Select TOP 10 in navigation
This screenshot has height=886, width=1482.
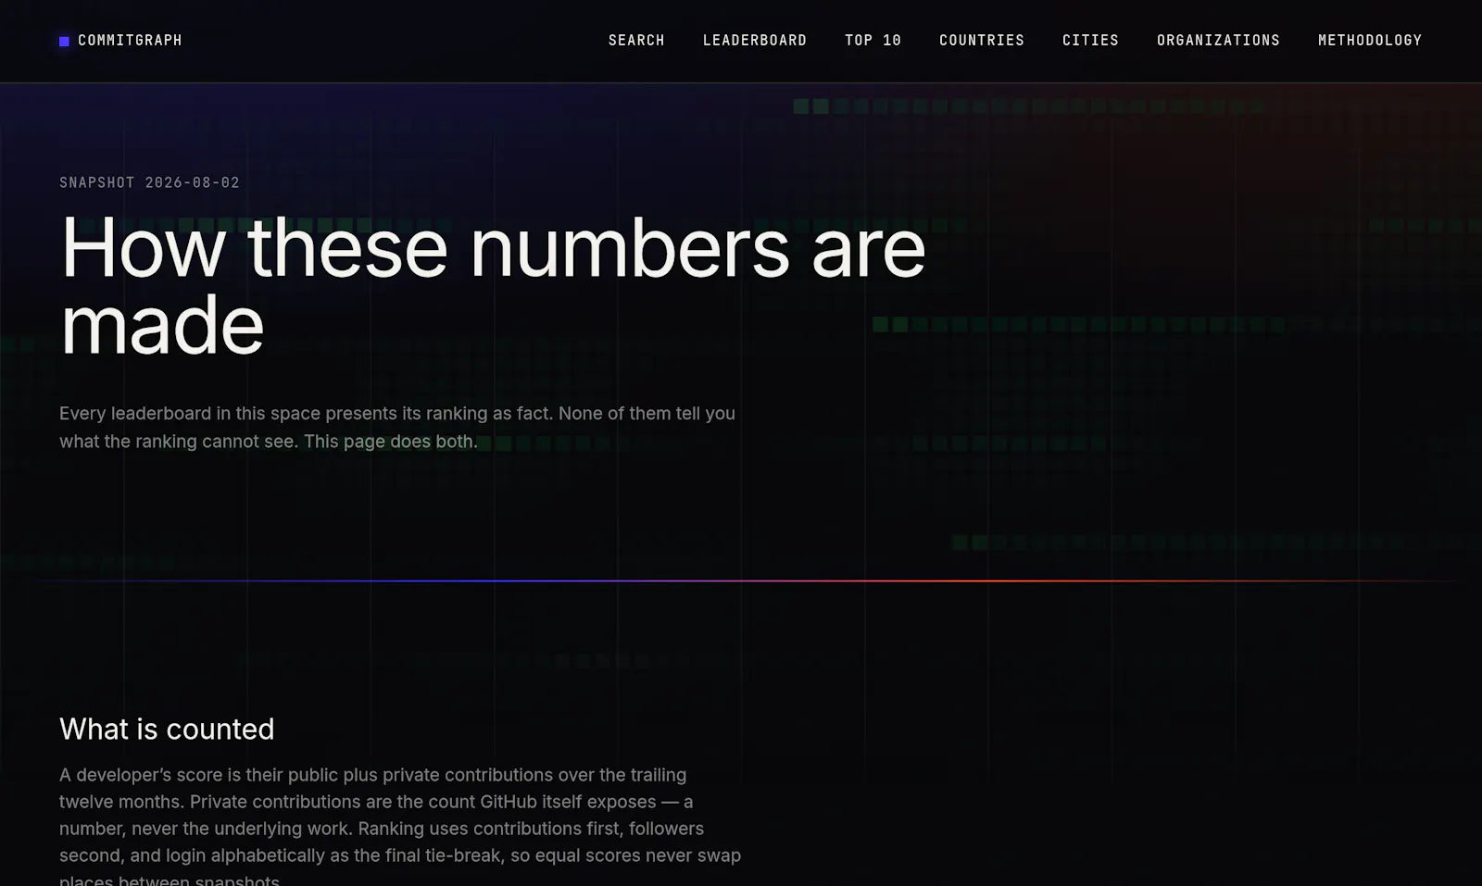[873, 41]
